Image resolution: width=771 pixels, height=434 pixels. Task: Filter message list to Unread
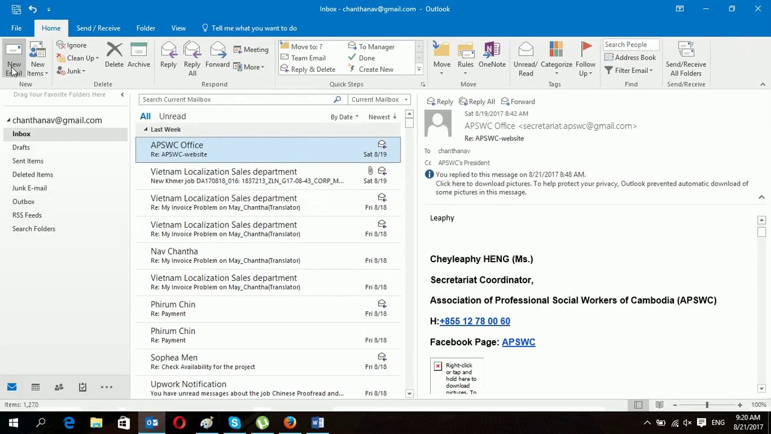[x=172, y=116]
